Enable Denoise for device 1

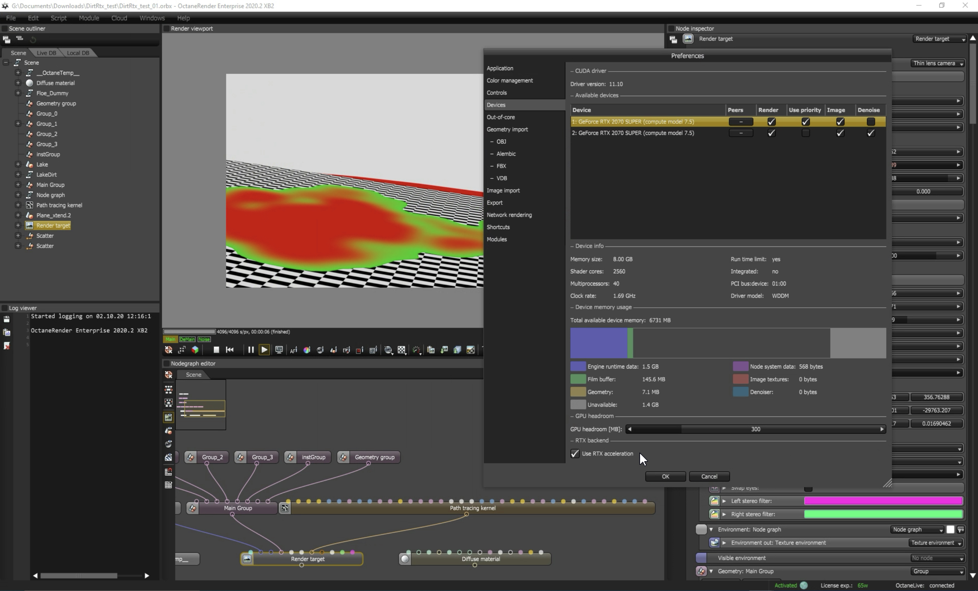[871, 122]
